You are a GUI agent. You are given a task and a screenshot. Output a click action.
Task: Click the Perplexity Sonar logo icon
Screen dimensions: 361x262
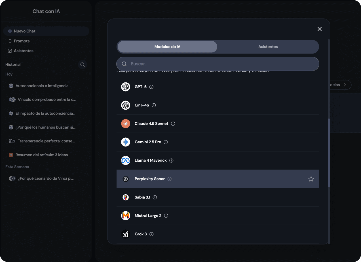click(126, 179)
